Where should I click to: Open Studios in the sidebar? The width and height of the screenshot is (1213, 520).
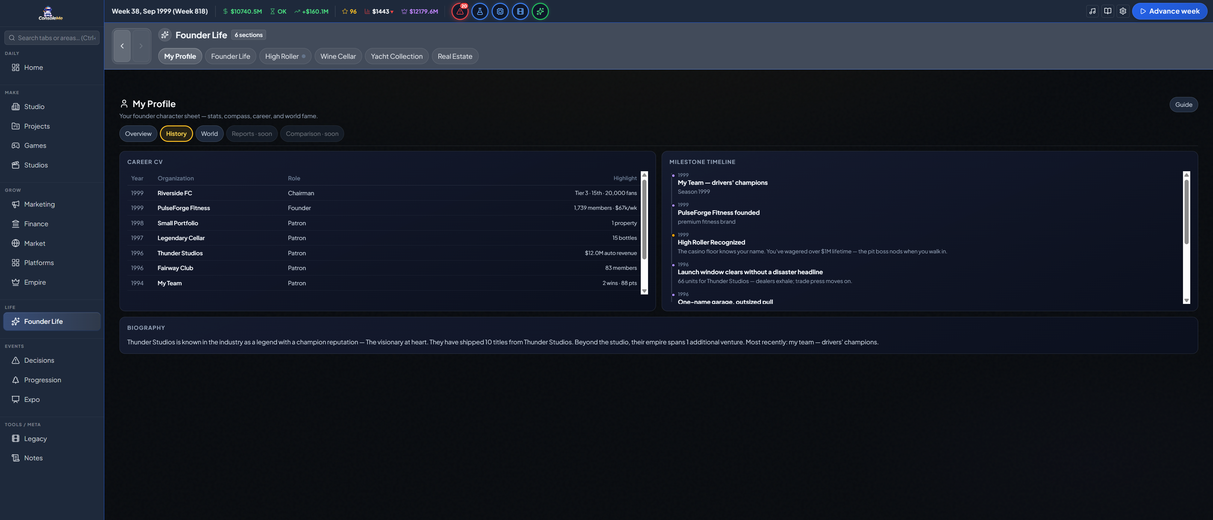(x=52, y=165)
